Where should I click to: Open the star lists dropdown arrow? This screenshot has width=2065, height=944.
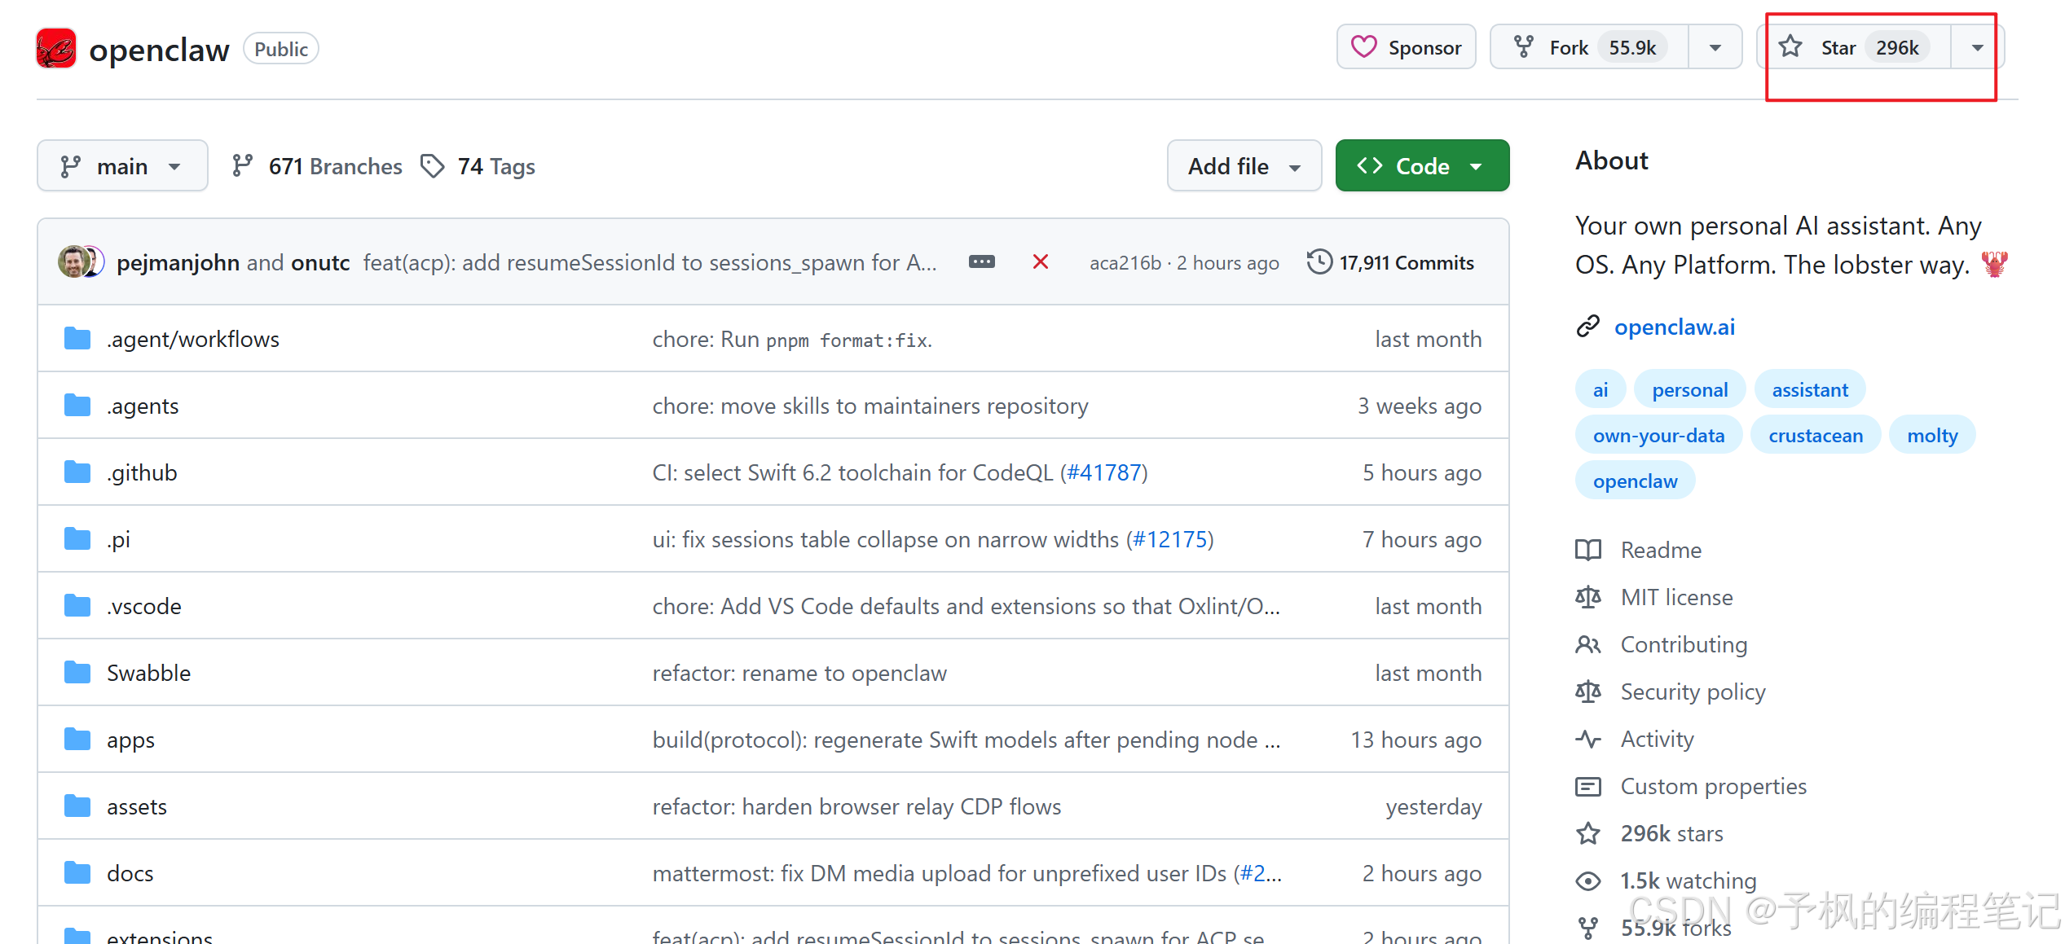click(x=1977, y=47)
